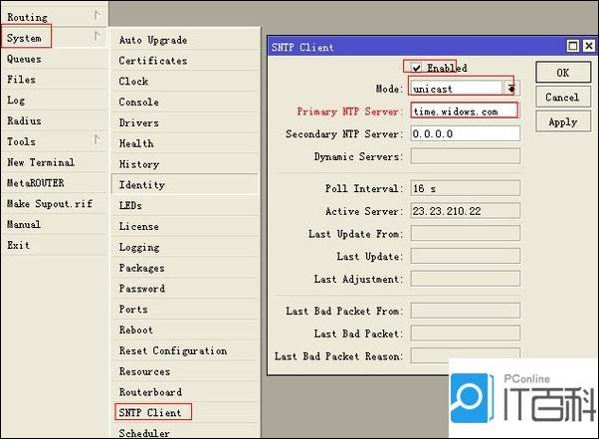Close the SNTP Client window
The image size is (599, 439).
589,46
